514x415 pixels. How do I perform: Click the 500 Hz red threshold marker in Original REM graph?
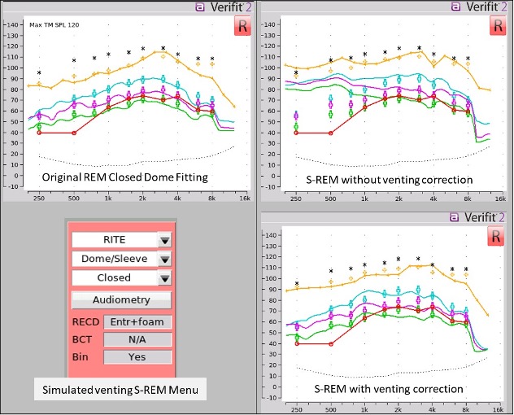tap(74, 133)
